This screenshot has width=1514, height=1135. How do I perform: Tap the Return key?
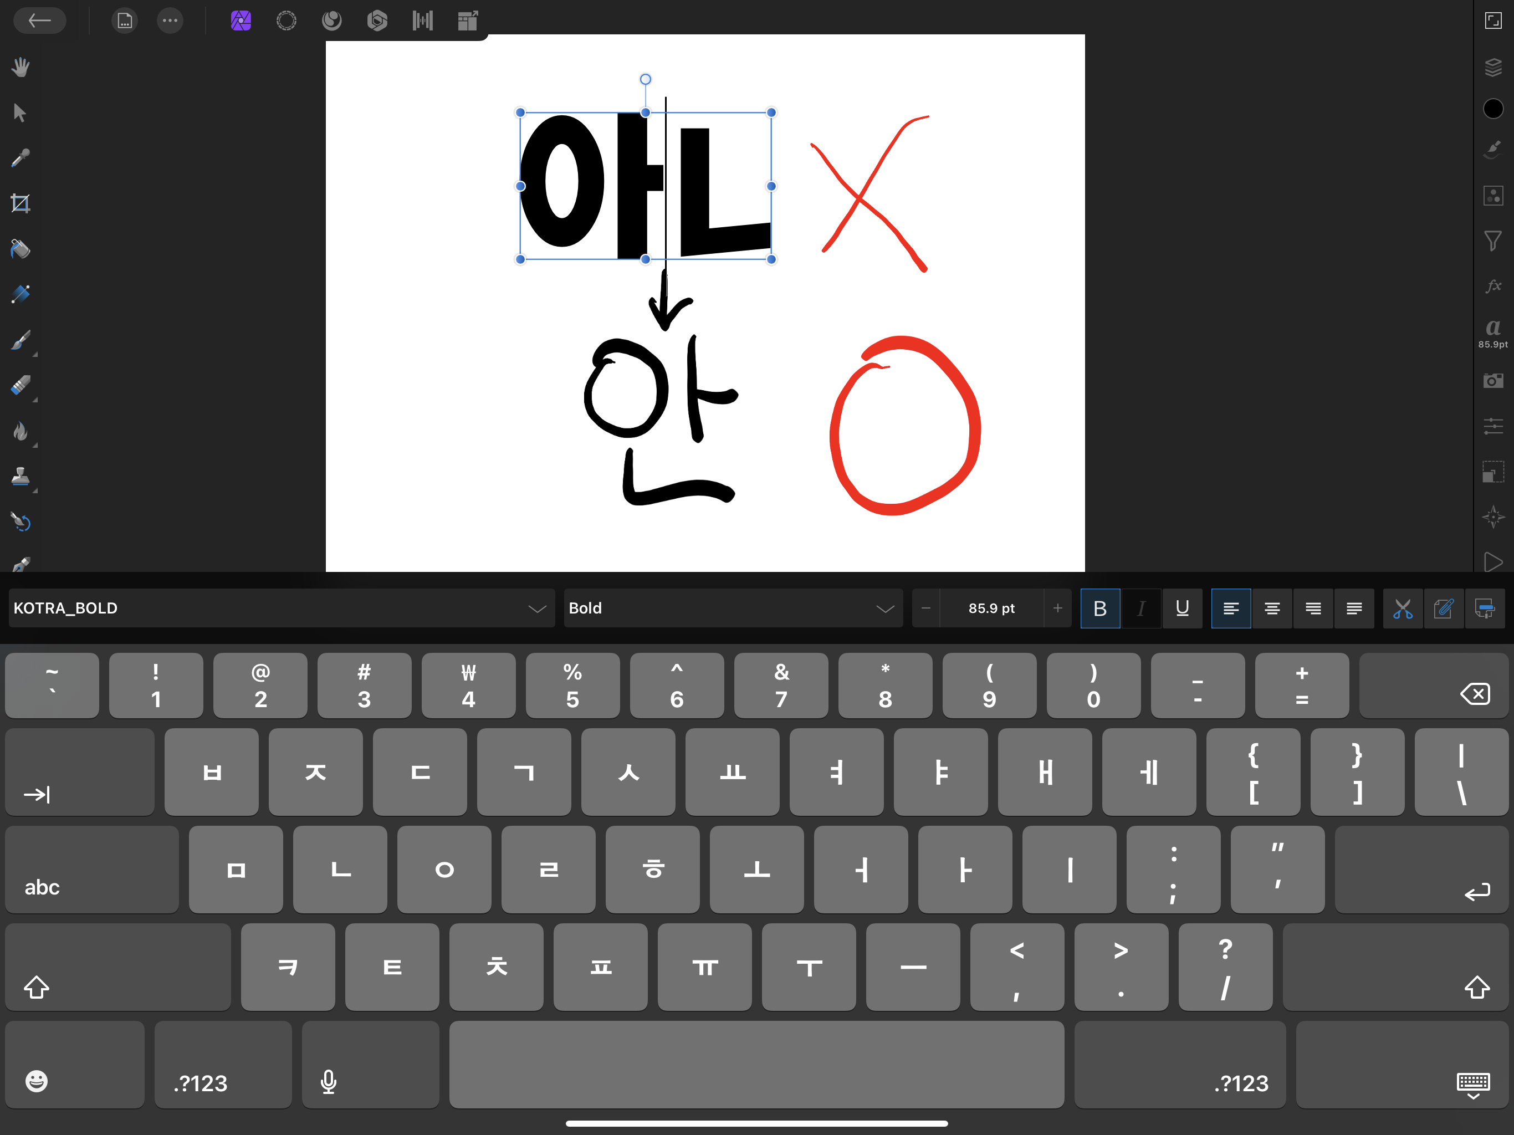click(x=1421, y=870)
